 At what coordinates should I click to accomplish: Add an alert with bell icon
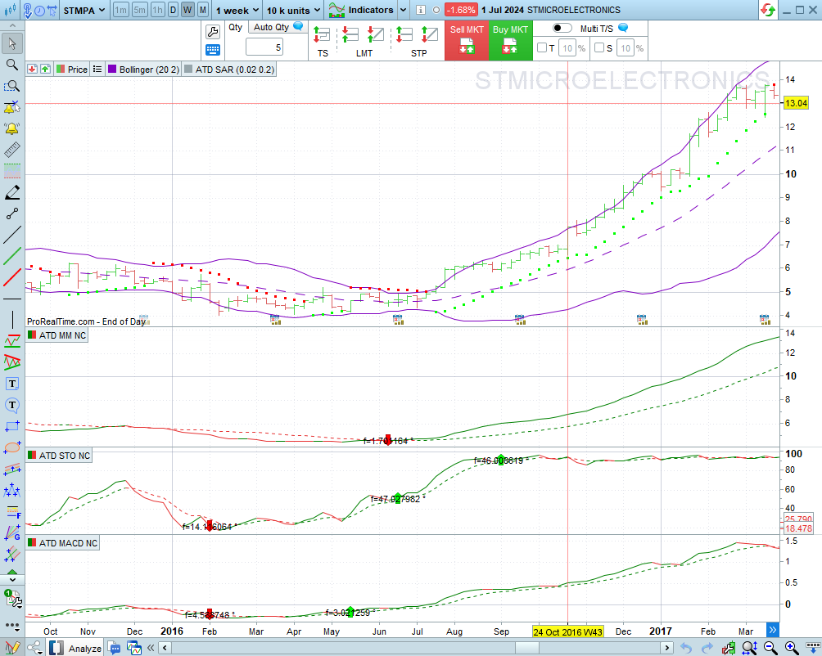click(12, 107)
